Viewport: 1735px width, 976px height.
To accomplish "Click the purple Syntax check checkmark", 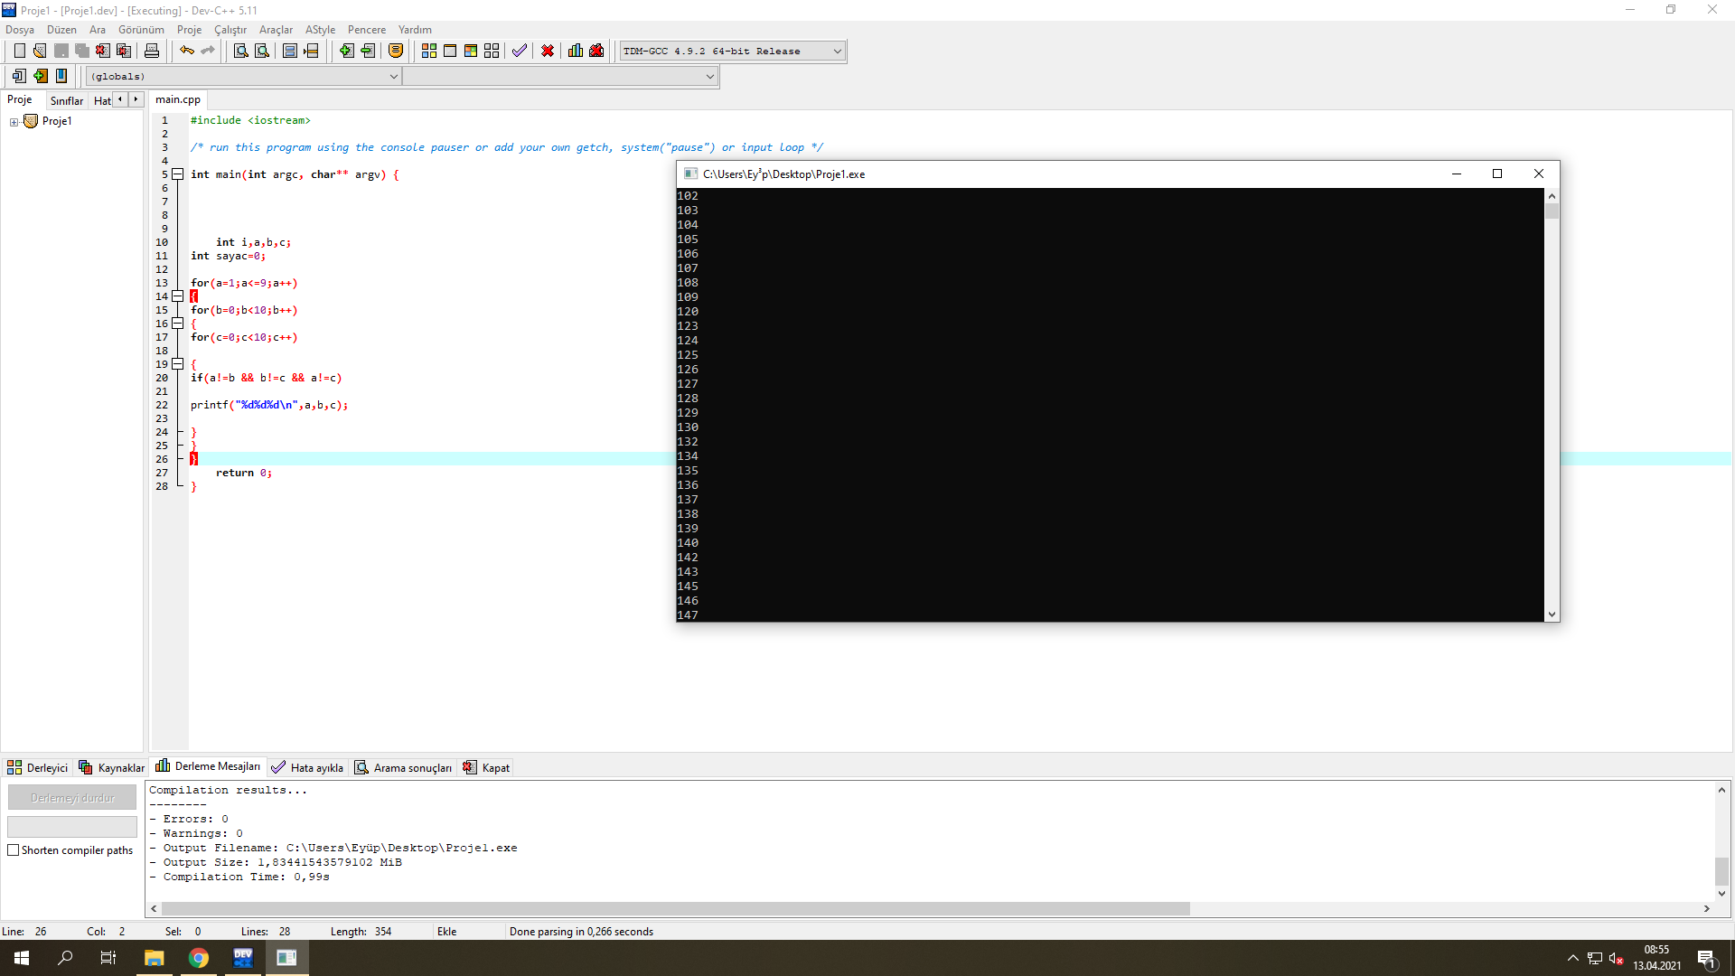I will 520,52.
